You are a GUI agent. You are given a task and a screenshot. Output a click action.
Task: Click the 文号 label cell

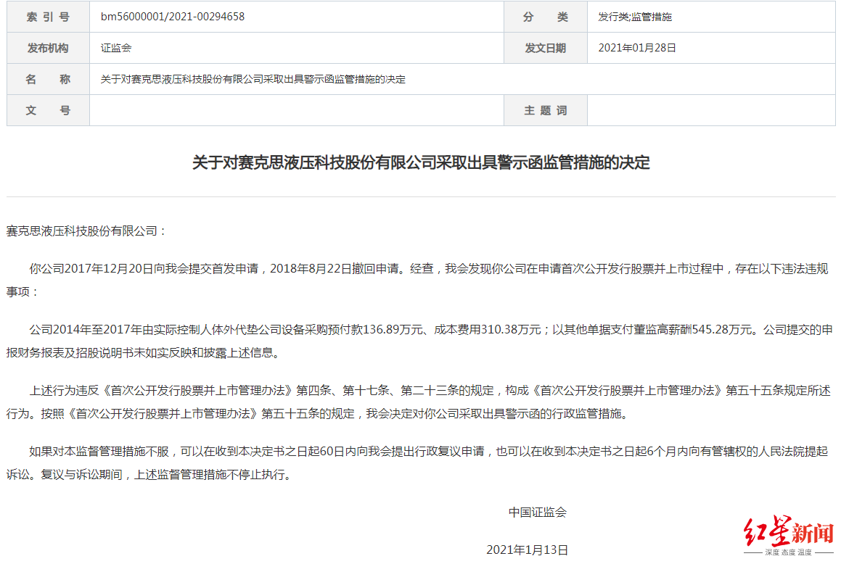48,110
